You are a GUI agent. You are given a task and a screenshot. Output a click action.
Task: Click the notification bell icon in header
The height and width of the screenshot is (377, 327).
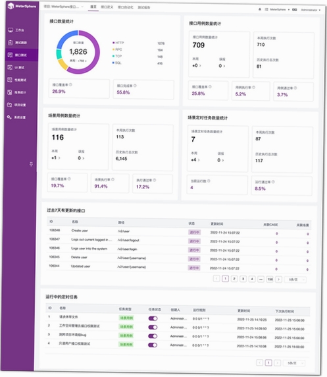pyautogui.click(x=260, y=9)
